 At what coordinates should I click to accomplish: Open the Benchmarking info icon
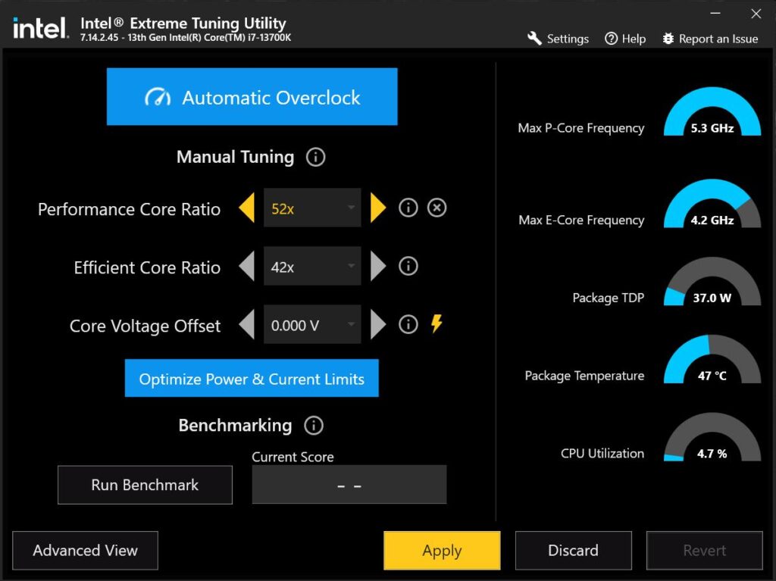(x=314, y=426)
